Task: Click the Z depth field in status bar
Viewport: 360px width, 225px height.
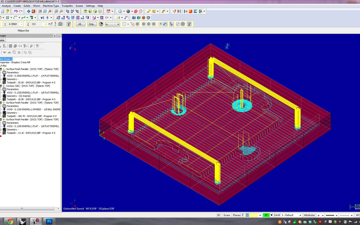Action: (x=251, y=215)
